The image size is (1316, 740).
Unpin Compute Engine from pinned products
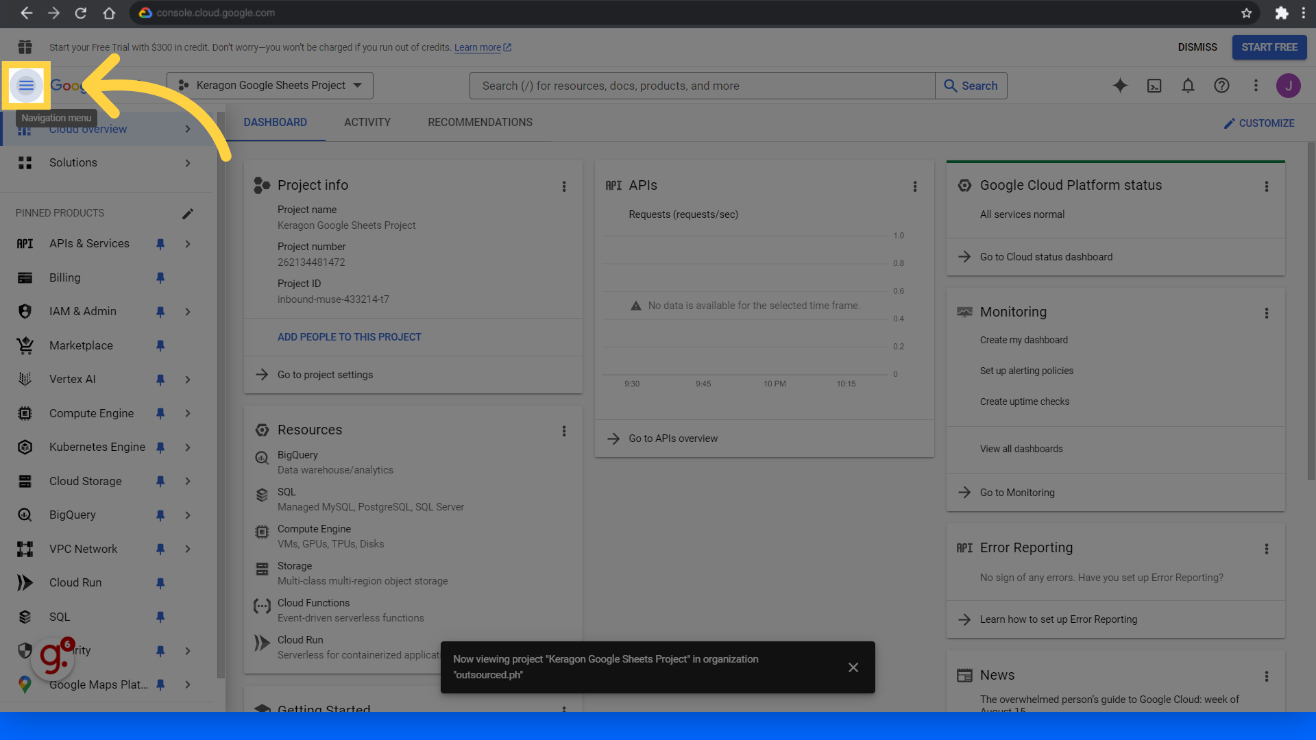[160, 413]
